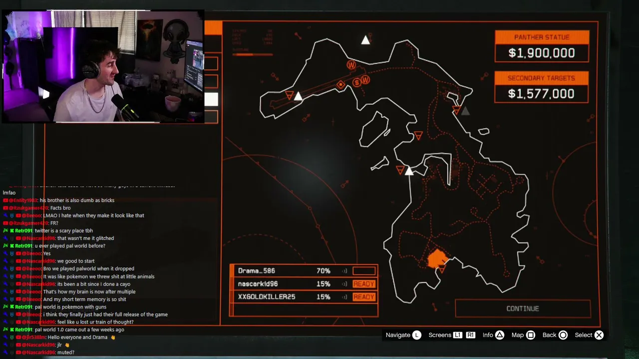Click the red inverted triangle beside the grey triangle
This screenshot has height=359, width=639.
pyautogui.click(x=456, y=110)
